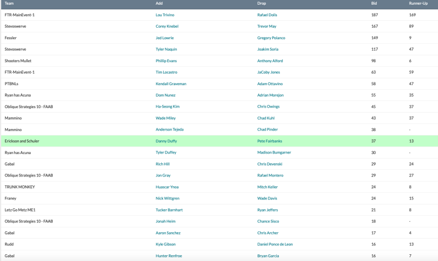438x261 pixels.
Task: Click the Add column header
Action: click(159, 3)
